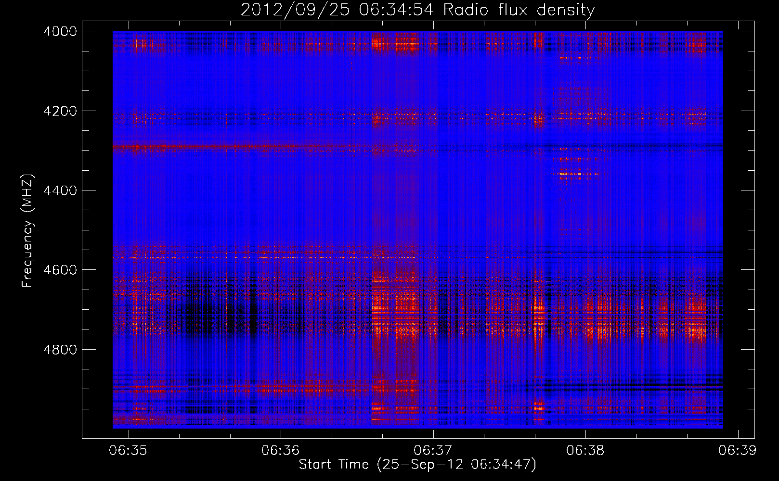Click the 06:35 time tick label

coord(128,450)
